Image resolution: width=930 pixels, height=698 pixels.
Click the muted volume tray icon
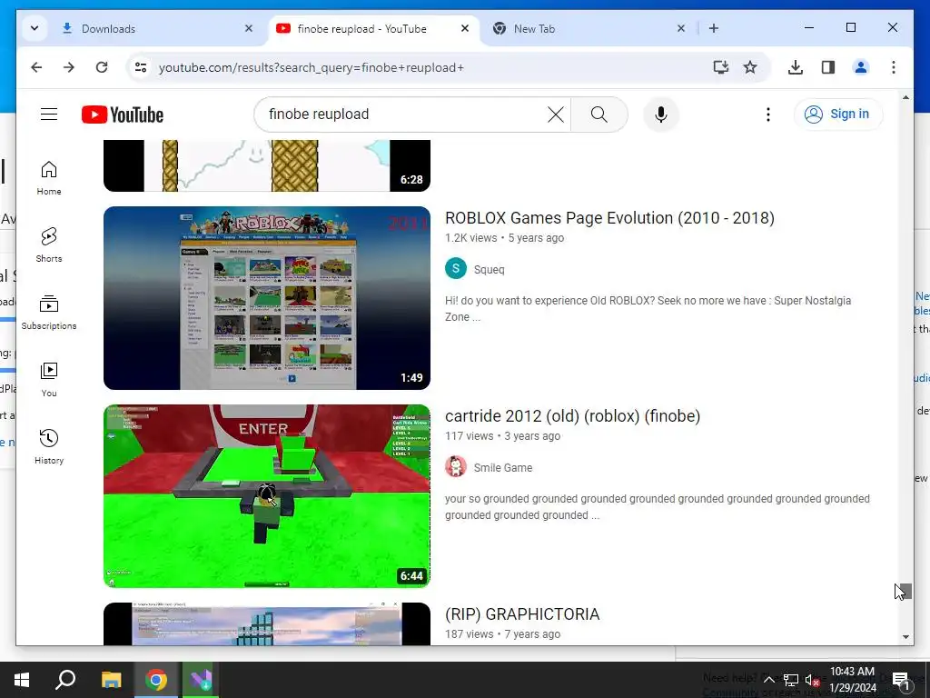click(812, 680)
